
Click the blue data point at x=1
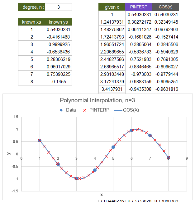pos(40,140)
